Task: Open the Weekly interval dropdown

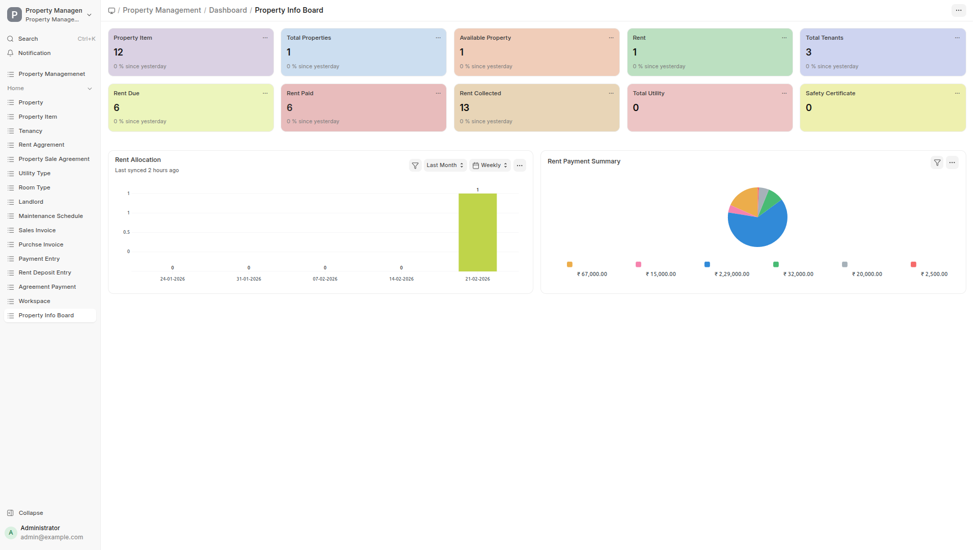Action: (x=490, y=166)
